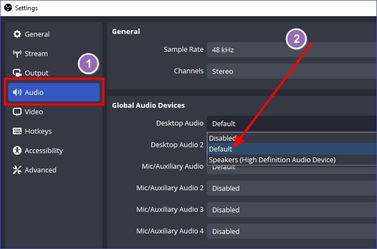This screenshot has width=377, height=249.
Task: Click the Accessibility person icon
Action: tap(17, 151)
